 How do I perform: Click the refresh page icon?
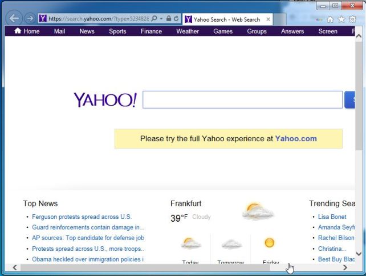176,18
